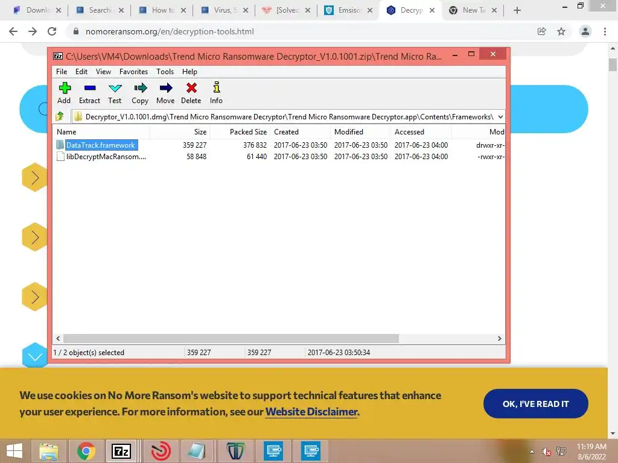Open File Explorer from taskbar
618x463 pixels.
click(x=48, y=451)
